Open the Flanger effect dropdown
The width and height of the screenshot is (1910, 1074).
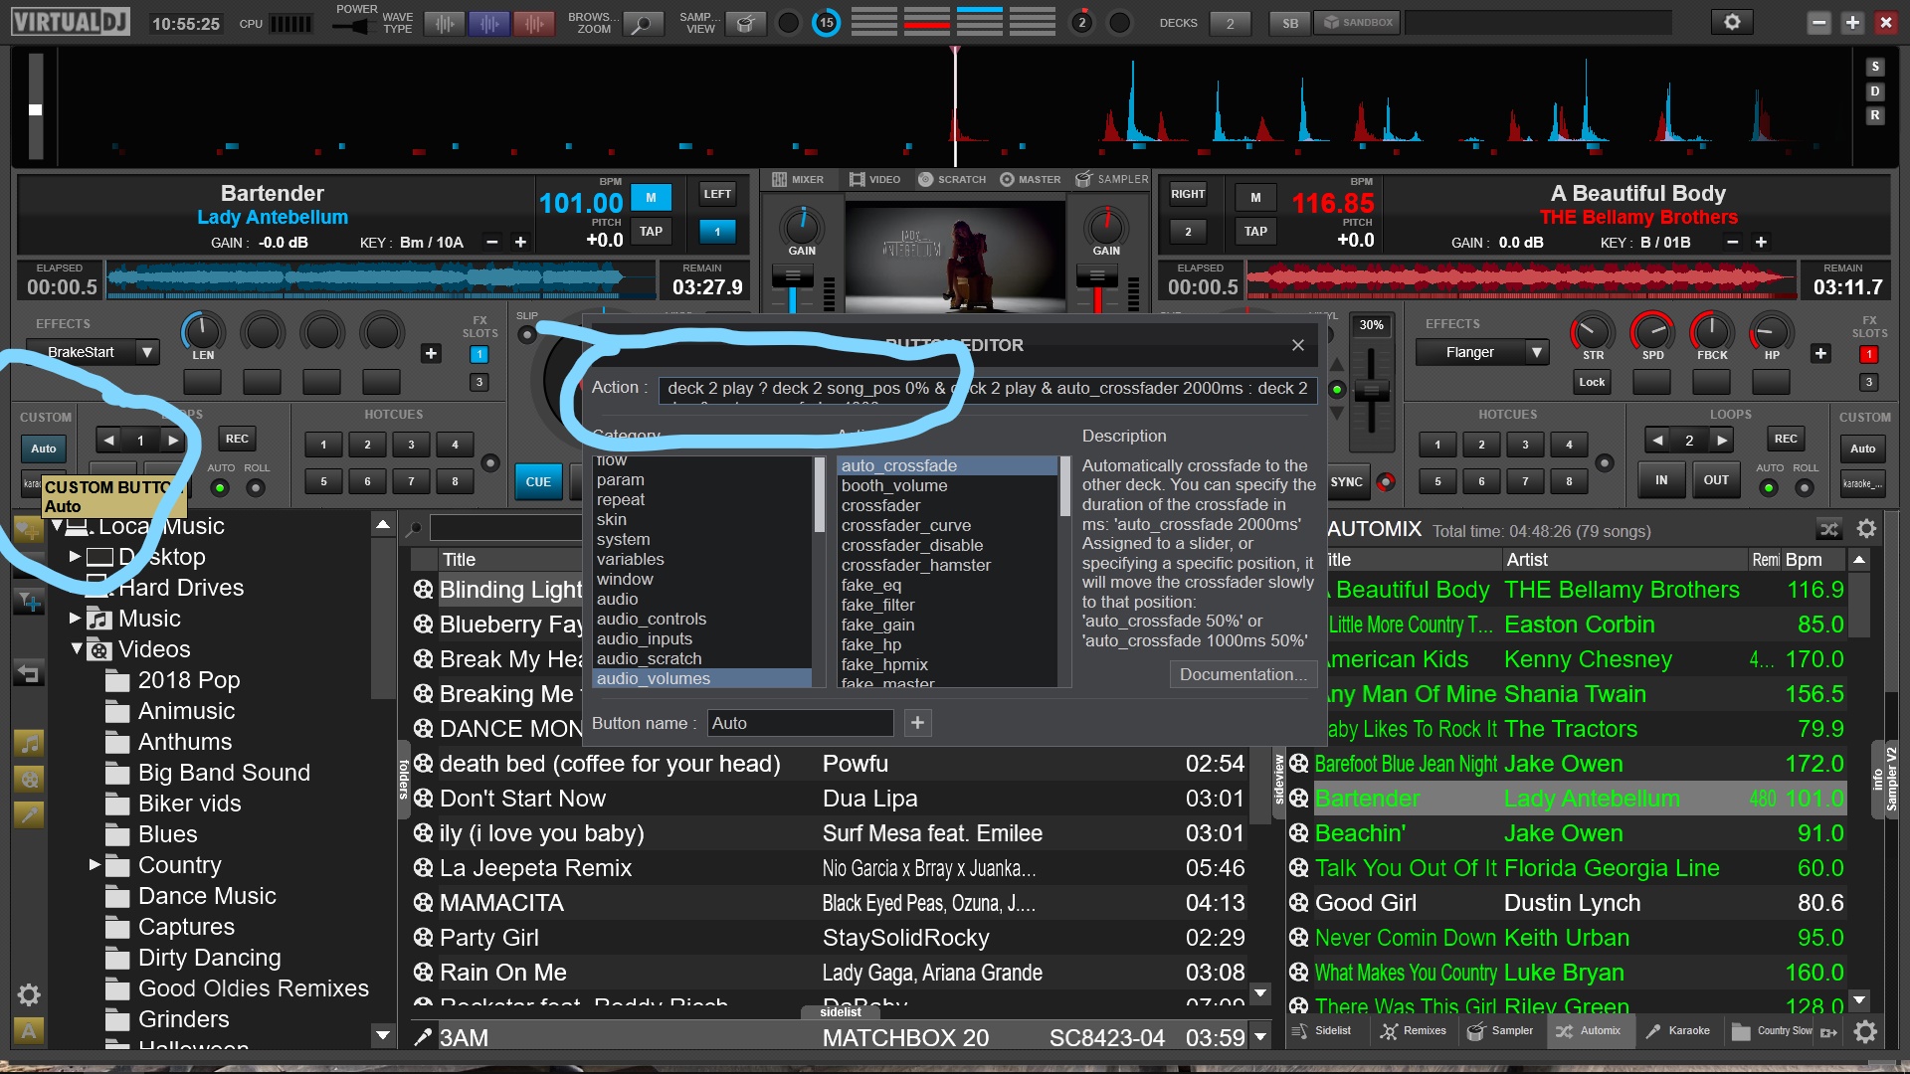pyautogui.click(x=1537, y=352)
